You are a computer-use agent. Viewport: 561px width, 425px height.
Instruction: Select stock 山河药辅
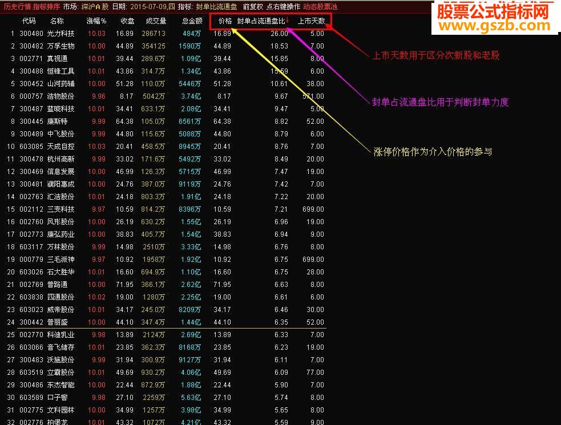click(x=61, y=84)
